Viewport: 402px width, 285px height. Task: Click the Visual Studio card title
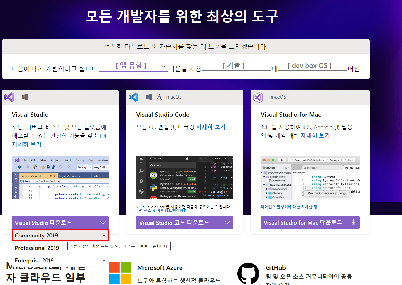click(30, 115)
